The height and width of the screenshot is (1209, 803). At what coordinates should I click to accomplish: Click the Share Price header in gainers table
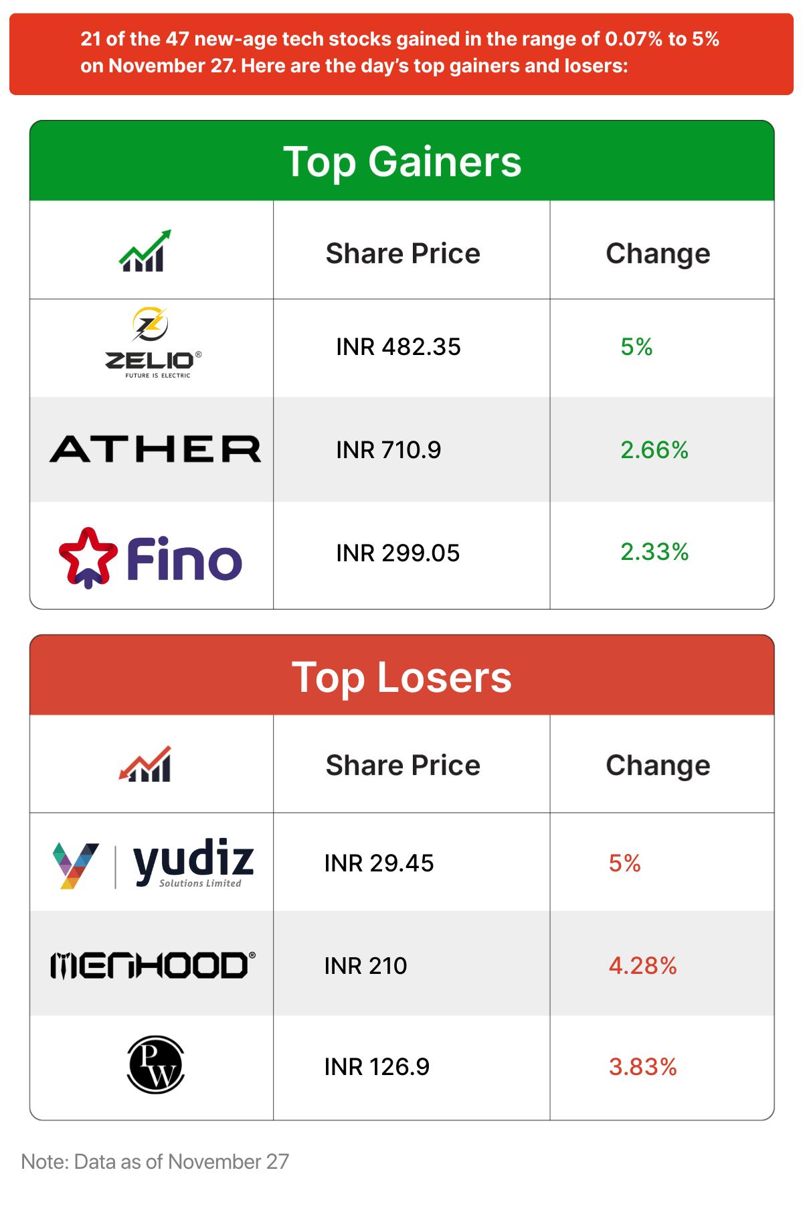403,254
